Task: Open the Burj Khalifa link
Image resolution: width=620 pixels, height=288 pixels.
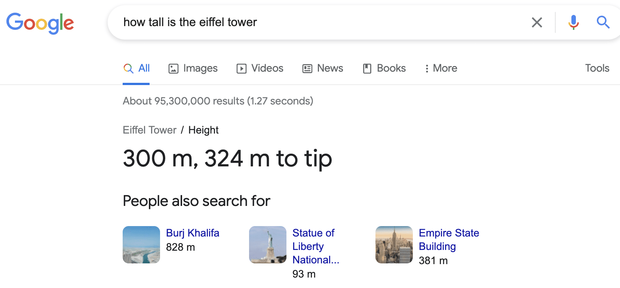Action: click(193, 233)
